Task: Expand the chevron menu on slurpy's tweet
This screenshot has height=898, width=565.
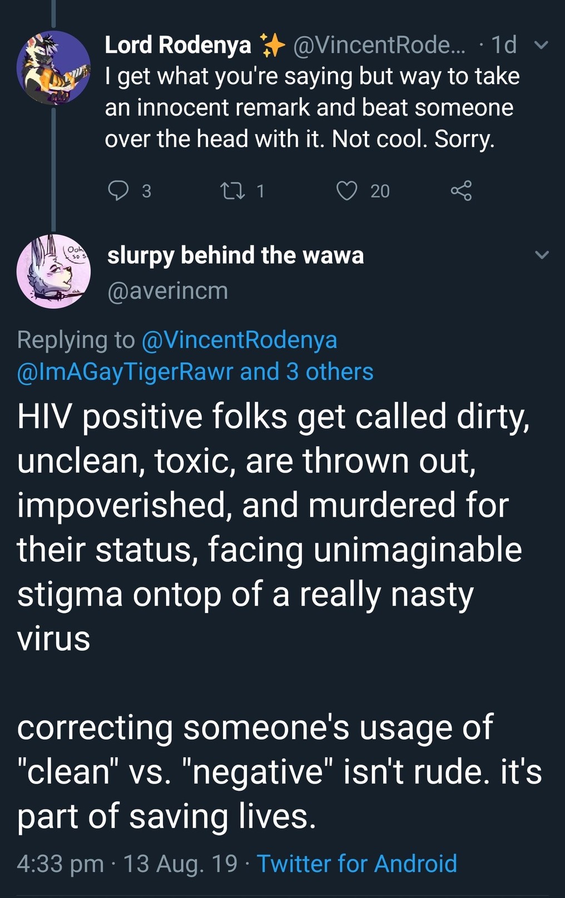Action: click(541, 255)
